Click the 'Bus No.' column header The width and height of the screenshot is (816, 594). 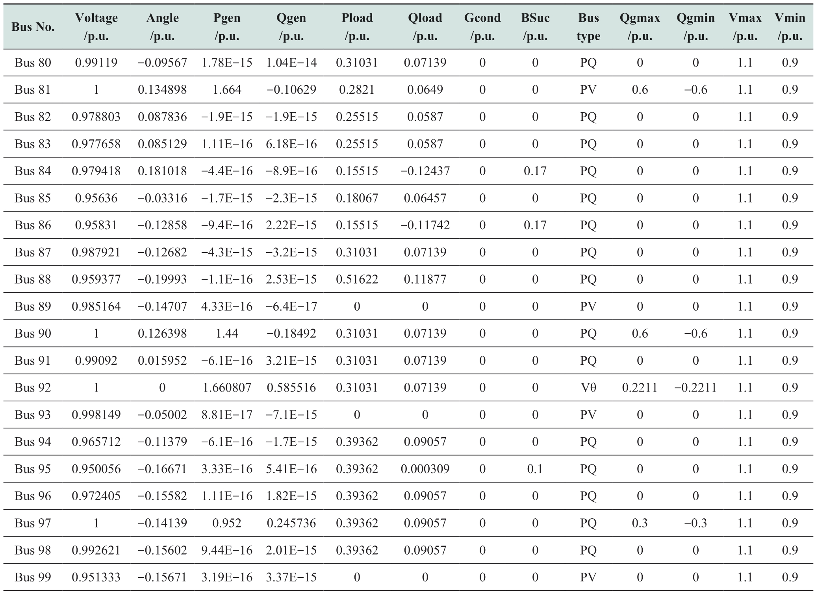click(33, 27)
